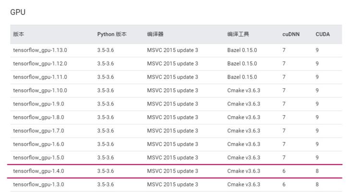This screenshot has height=192, width=347.
Task: Click the Python 版本 column header
Action: pos(112,34)
